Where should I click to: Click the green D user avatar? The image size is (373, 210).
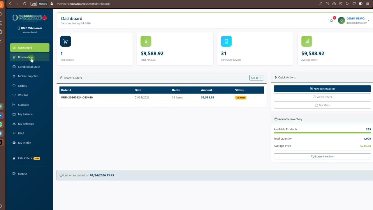(x=341, y=20)
